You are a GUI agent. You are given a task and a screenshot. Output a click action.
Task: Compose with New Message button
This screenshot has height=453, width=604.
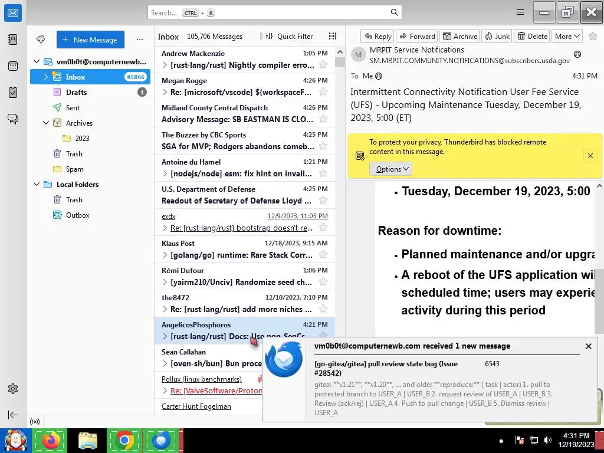tap(90, 40)
